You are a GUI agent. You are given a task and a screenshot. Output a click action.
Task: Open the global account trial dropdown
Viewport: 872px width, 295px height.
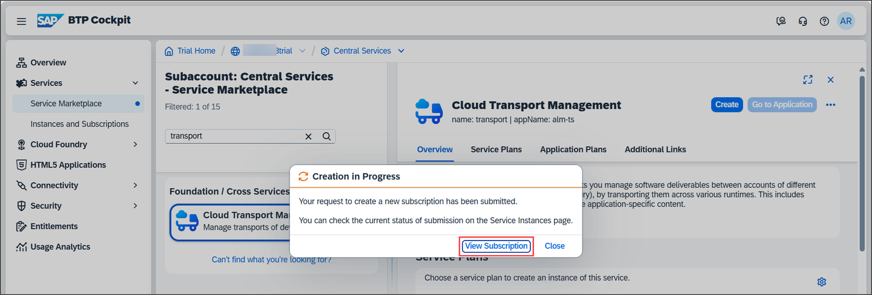[x=302, y=51]
